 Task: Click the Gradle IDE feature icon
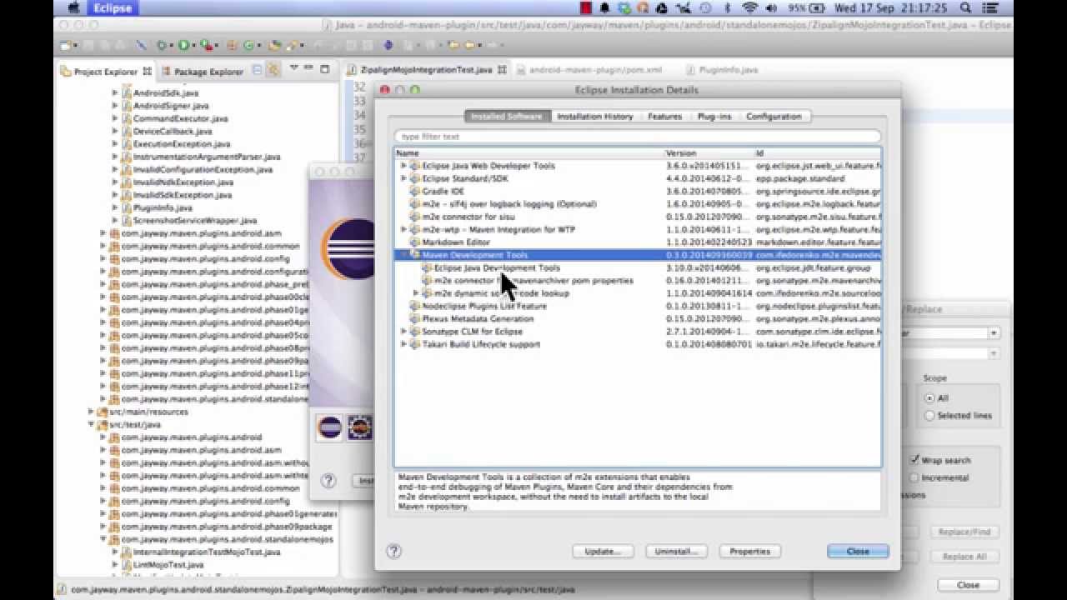tap(415, 192)
